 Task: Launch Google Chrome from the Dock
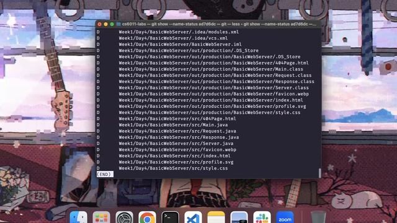tap(147, 217)
